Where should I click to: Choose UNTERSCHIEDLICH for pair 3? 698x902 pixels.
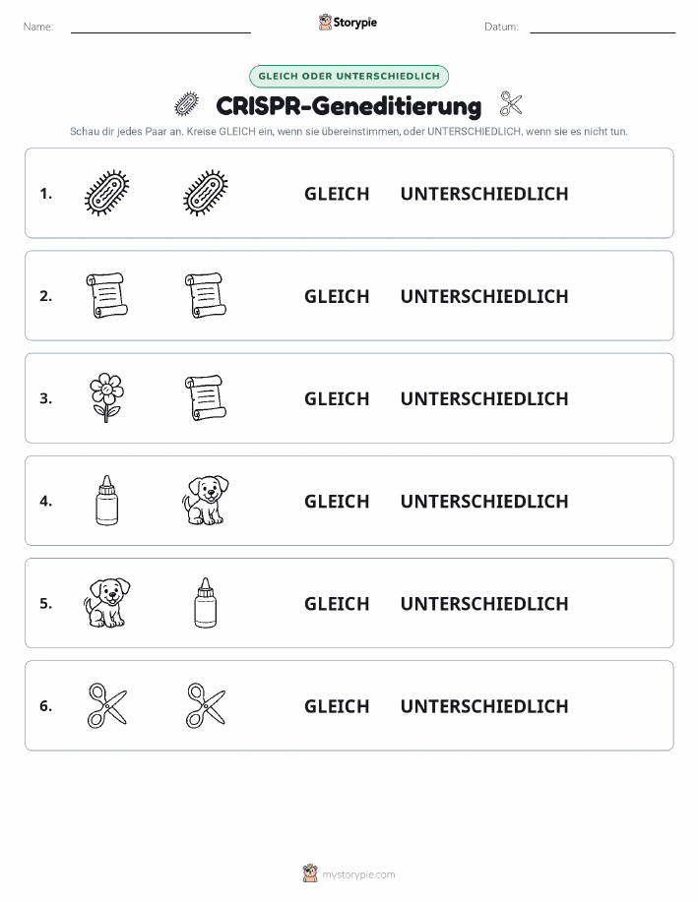click(x=484, y=398)
